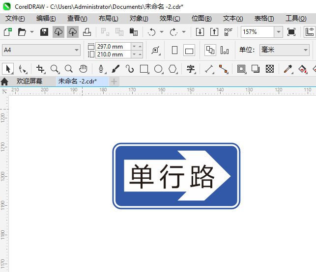Switch to the 欢迎屏幕 tab
The image size is (316, 272).
click(x=29, y=82)
